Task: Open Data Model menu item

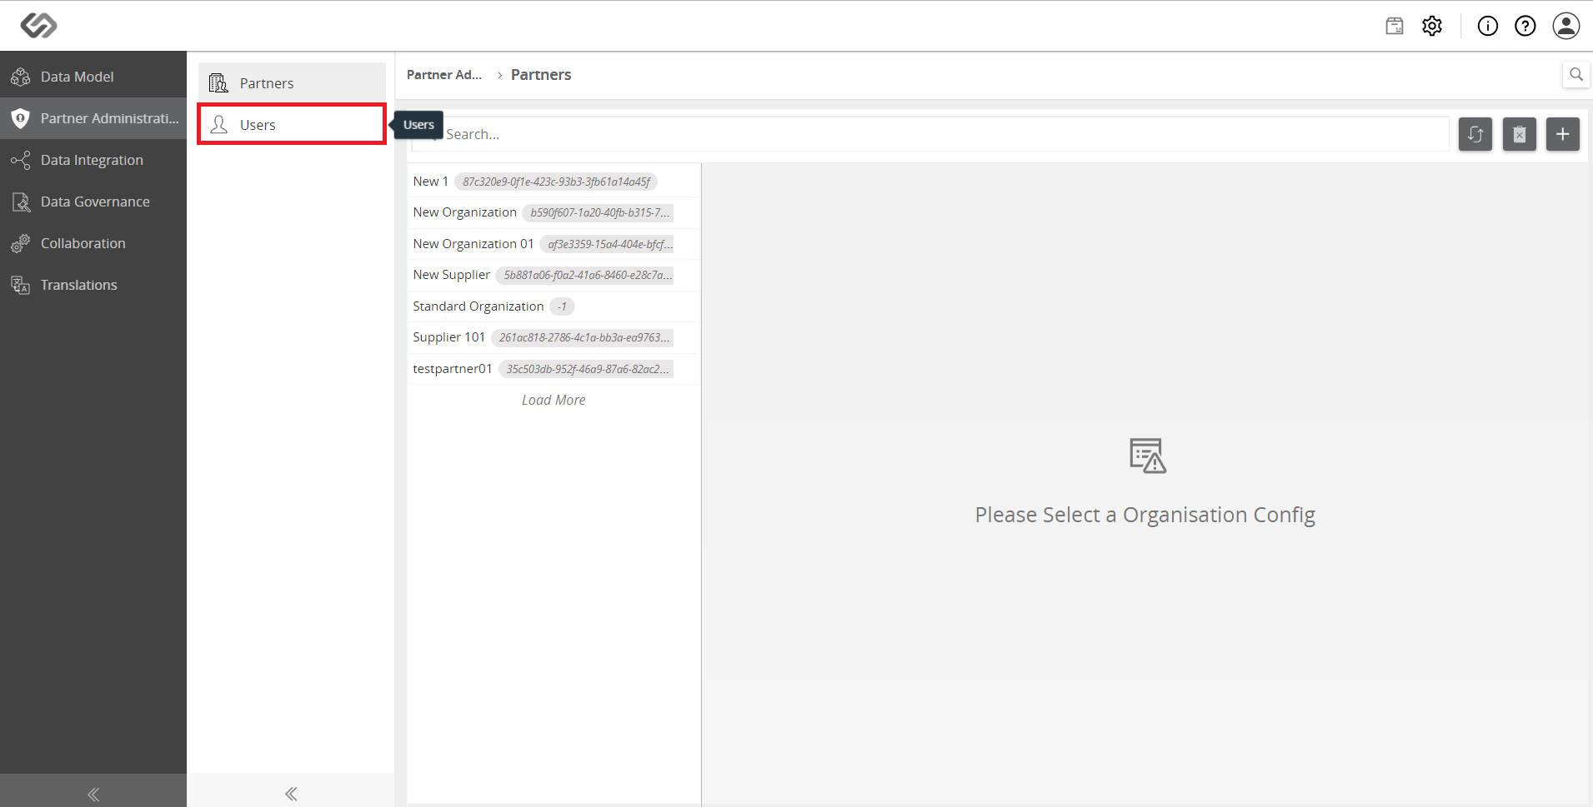Action: [93, 77]
